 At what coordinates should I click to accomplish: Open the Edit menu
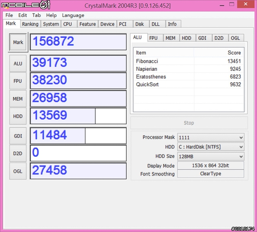22,15
